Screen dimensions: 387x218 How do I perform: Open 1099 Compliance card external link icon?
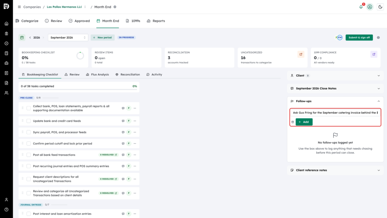click(x=374, y=54)
